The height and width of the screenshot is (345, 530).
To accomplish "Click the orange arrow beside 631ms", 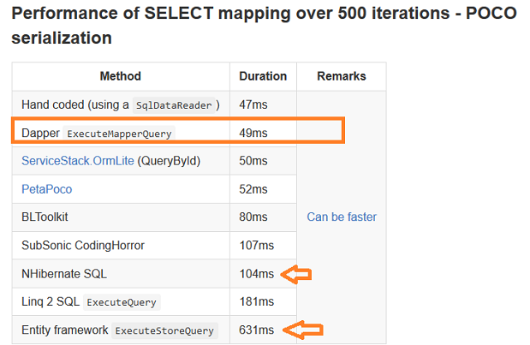I will [303, 330].
